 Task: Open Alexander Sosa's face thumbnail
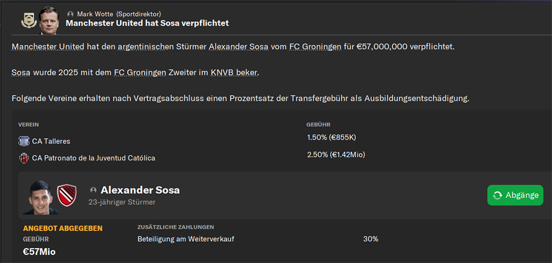pyautogui.click(x=40, y=197)
